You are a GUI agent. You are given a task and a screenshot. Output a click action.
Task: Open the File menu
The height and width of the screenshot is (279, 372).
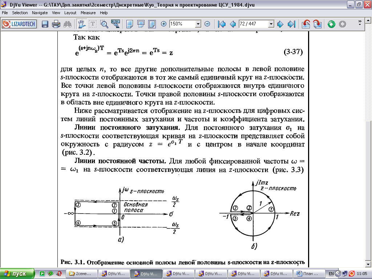click(5, 13)
